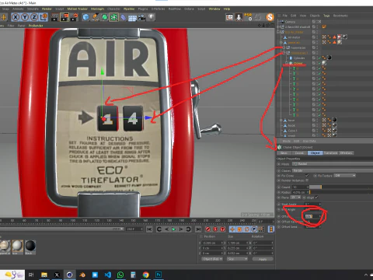Click the green Subdivision Surface generator icon
The image size is (373, 280).
[104, 17]
